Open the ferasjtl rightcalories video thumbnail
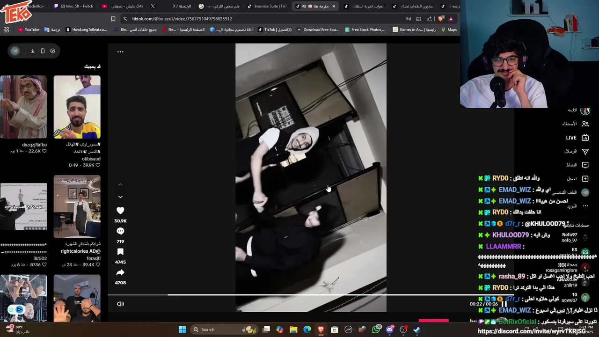Image resolution: width=599 pixels, height=337 pixels. click(77, 206)
